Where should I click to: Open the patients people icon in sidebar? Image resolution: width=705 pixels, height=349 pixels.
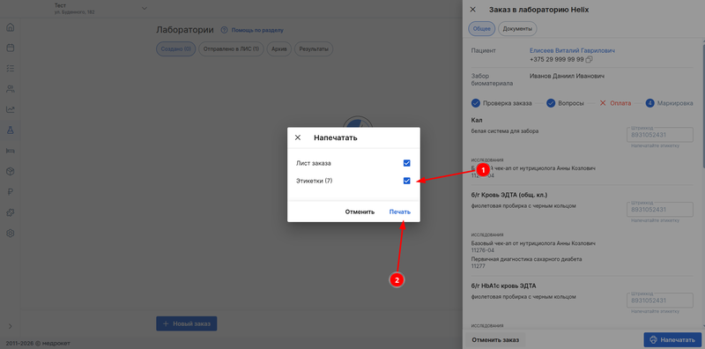pos(11,89)
